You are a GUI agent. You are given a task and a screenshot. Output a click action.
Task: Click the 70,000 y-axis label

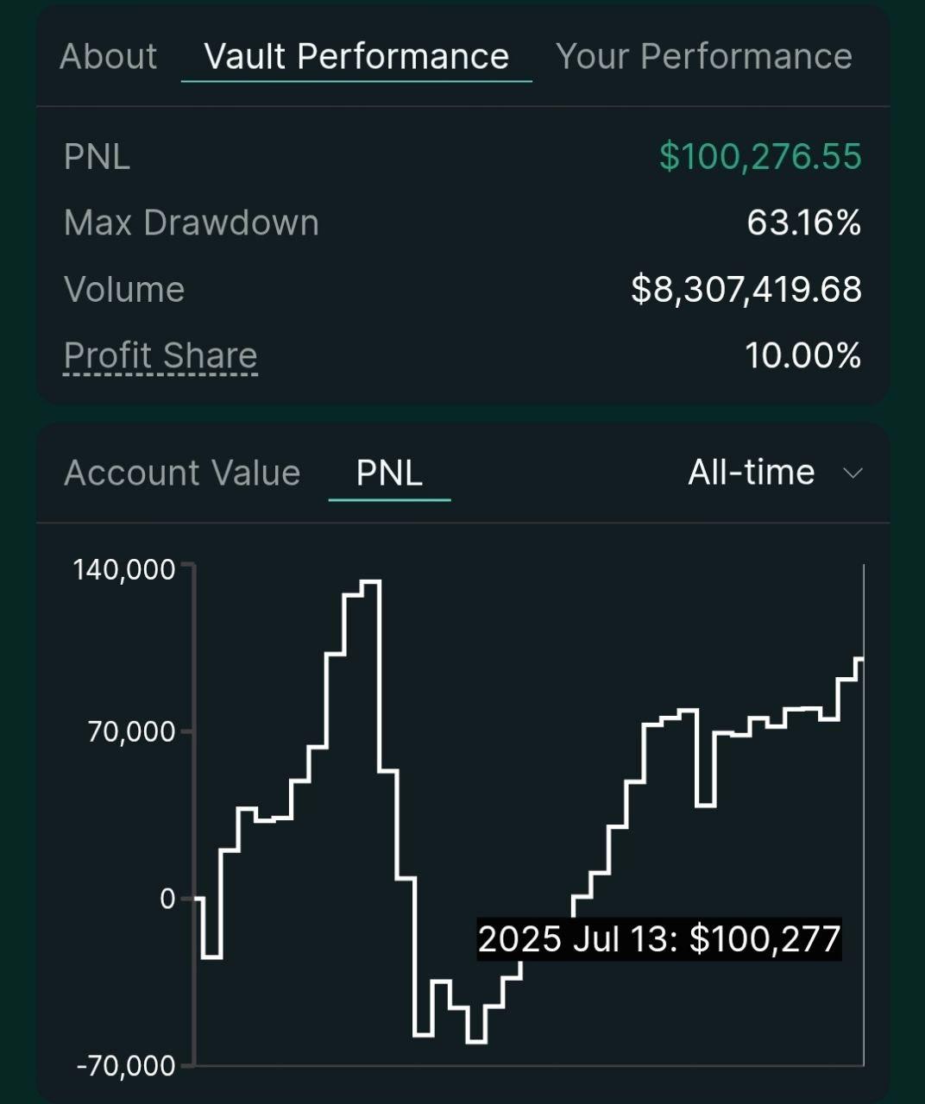click(132, 731)
